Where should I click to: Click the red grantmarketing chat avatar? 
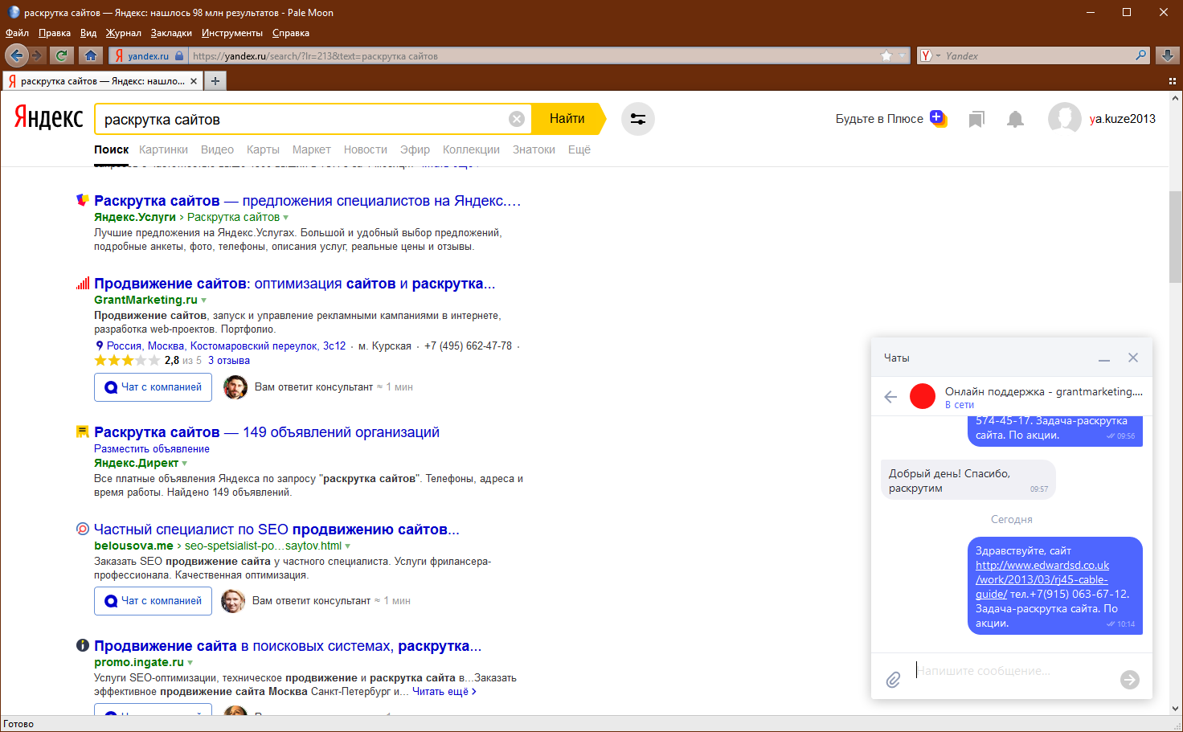click(923, 396)
